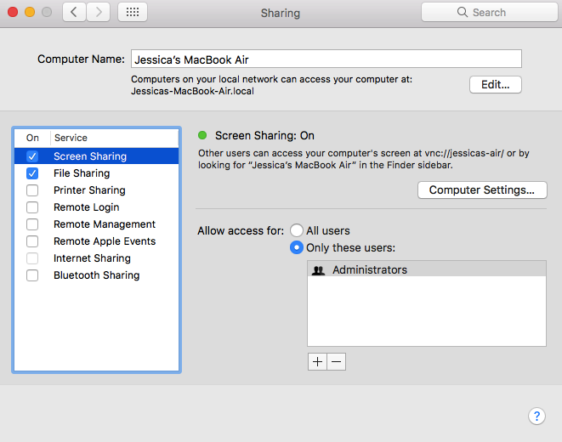The image size is (562, 442).
Task: Uncheck the Screen Sharing checkbox
Action: [32, 156]
